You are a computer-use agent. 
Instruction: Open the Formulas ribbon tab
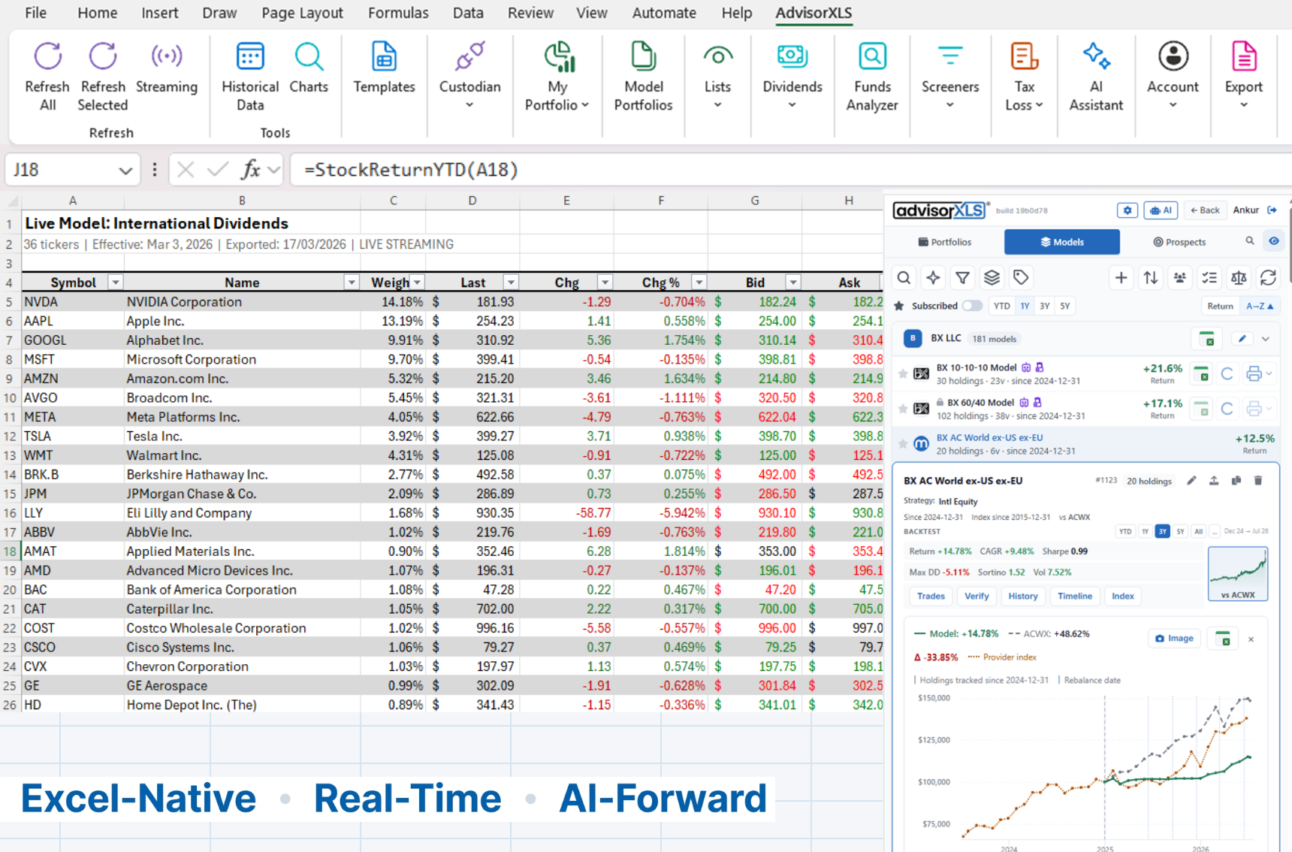(x=398, y=13)
